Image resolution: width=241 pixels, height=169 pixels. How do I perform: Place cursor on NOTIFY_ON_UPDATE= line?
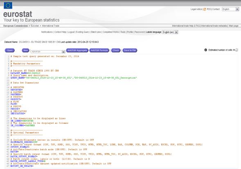point(22,166)
